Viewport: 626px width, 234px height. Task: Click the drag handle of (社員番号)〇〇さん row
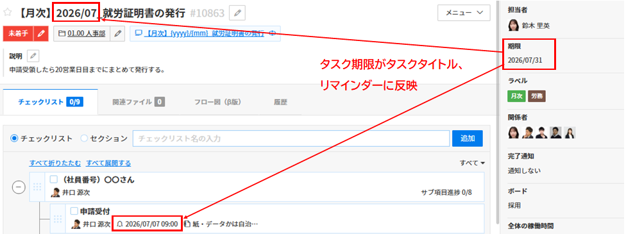[x=37, y=187]
